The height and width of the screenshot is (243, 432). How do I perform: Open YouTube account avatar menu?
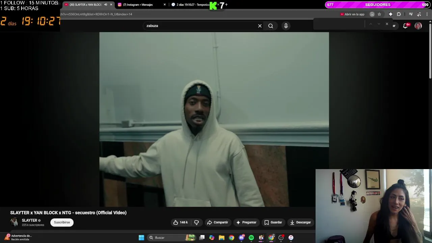tap(418, 26)
